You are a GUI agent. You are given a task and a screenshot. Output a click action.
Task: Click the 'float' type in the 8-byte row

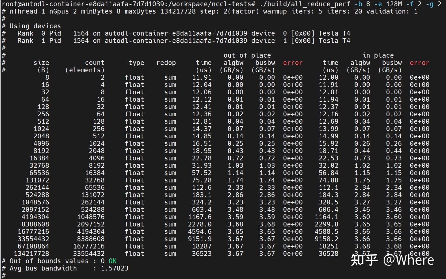134,77
